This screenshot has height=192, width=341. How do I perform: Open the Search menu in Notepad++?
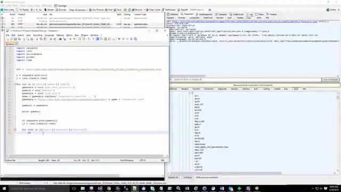coord(21,35)
